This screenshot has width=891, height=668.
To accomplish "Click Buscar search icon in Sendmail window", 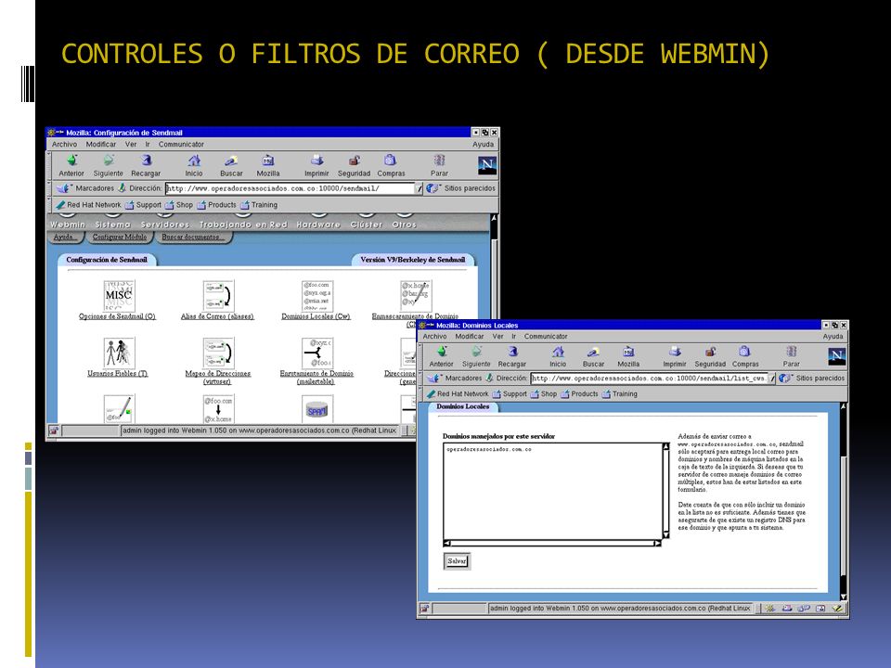I will click(231, 161).
